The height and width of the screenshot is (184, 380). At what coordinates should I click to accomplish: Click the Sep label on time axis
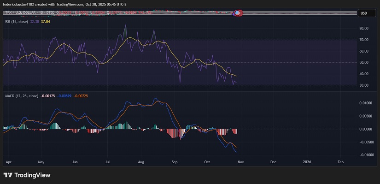point(175,162)
